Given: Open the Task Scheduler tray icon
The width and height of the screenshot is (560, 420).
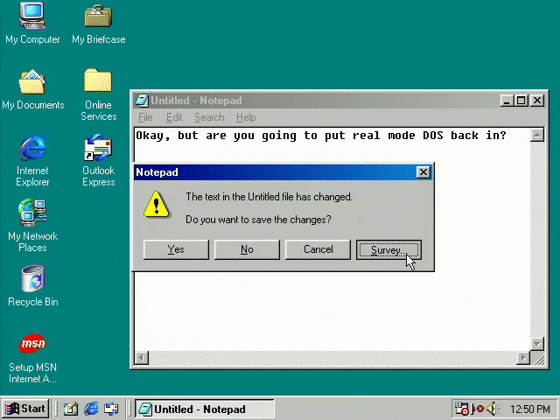Looking at the screenshot, I should click(x=461, y=409).
